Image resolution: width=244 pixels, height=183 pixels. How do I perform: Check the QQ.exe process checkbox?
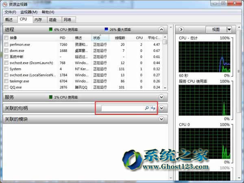[x=6, y=87]
